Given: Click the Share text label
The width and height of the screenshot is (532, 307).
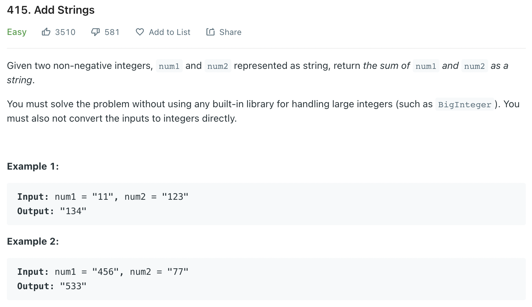Looking at the screenshot, I should [x=230, y=32].
